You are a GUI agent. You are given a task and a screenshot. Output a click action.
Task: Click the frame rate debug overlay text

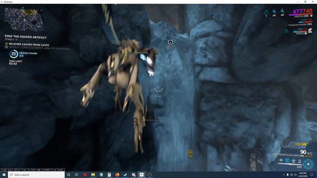point(32,170)
